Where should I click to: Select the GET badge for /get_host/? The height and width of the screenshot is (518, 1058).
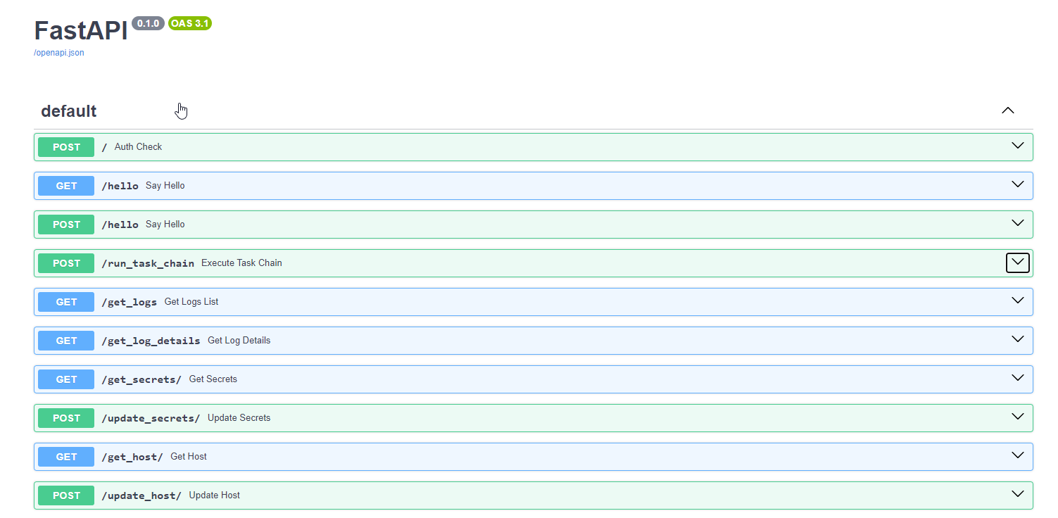(65, 456)
